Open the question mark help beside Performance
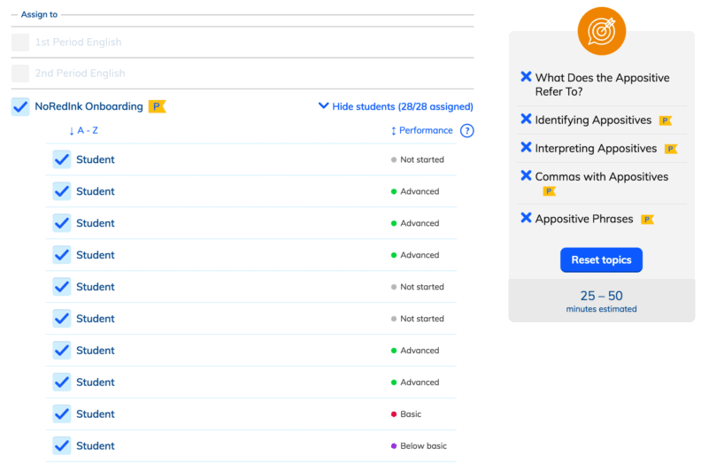709x464 pixels. click(x=466, y=131)
